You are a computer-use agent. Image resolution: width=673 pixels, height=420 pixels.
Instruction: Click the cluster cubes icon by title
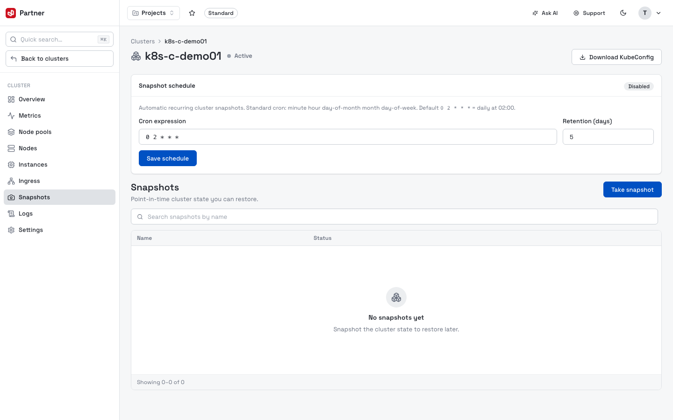[x=136, y=56]
